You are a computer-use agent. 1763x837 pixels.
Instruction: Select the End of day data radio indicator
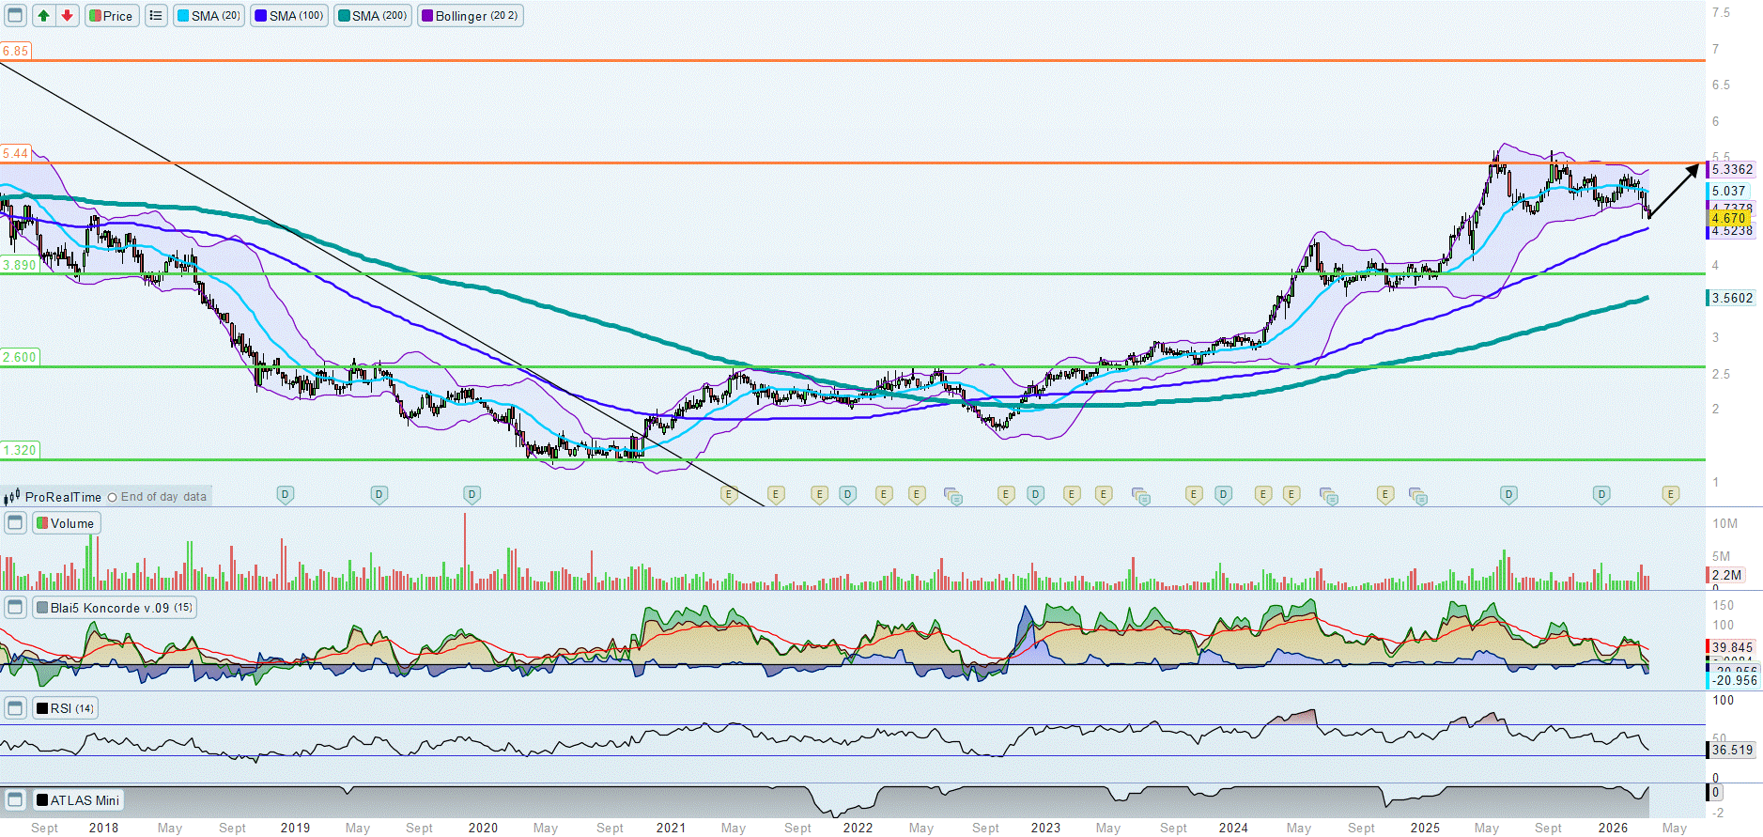click(x=113, y=497)
